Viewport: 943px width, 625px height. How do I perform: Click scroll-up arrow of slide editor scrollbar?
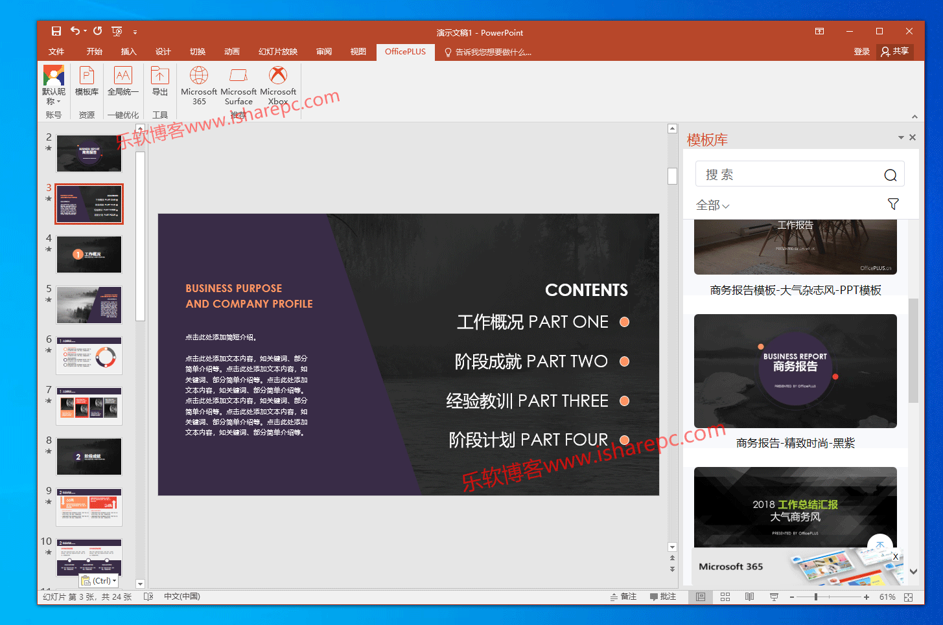click(672, 129)
